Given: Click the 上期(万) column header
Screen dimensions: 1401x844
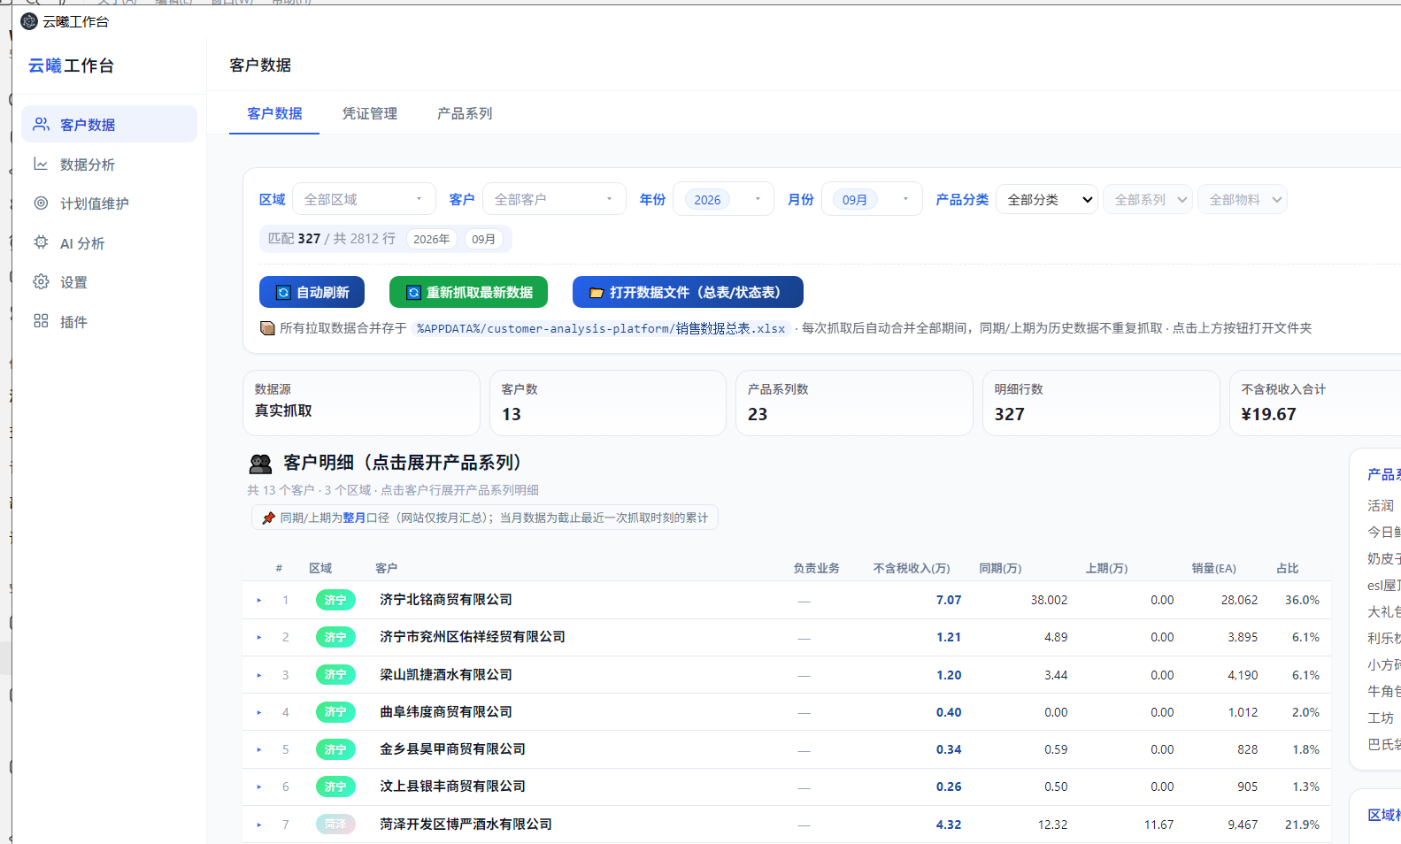Looking at the screenshot, I should click(x=1106, y=568).
